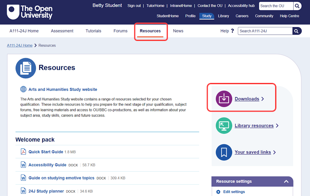Follow the Arts and Humanities Study website link

(63, 89)
